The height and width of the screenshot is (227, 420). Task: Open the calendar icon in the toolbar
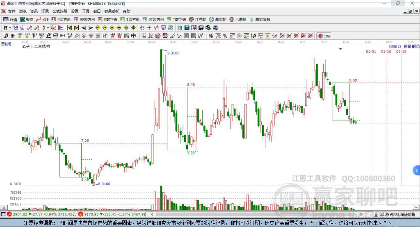180,28
